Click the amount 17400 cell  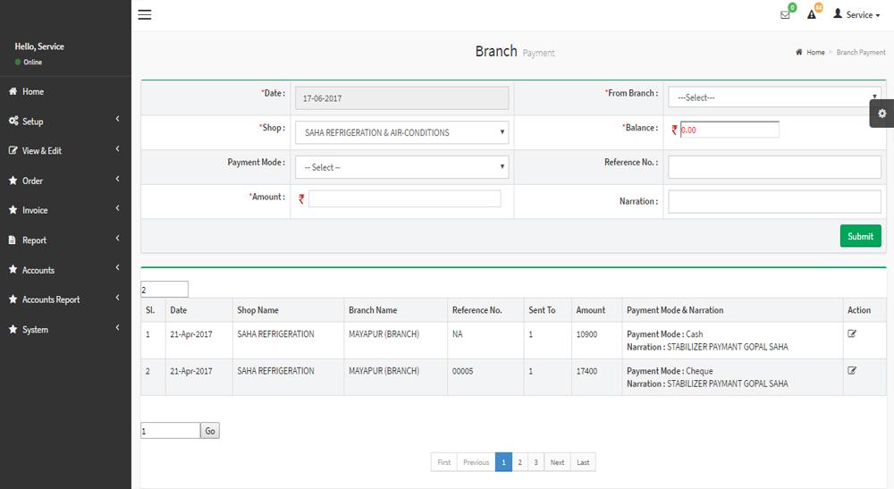tap(586, 371)
